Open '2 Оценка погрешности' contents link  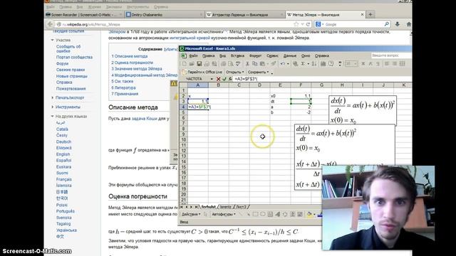coord(132,63)
